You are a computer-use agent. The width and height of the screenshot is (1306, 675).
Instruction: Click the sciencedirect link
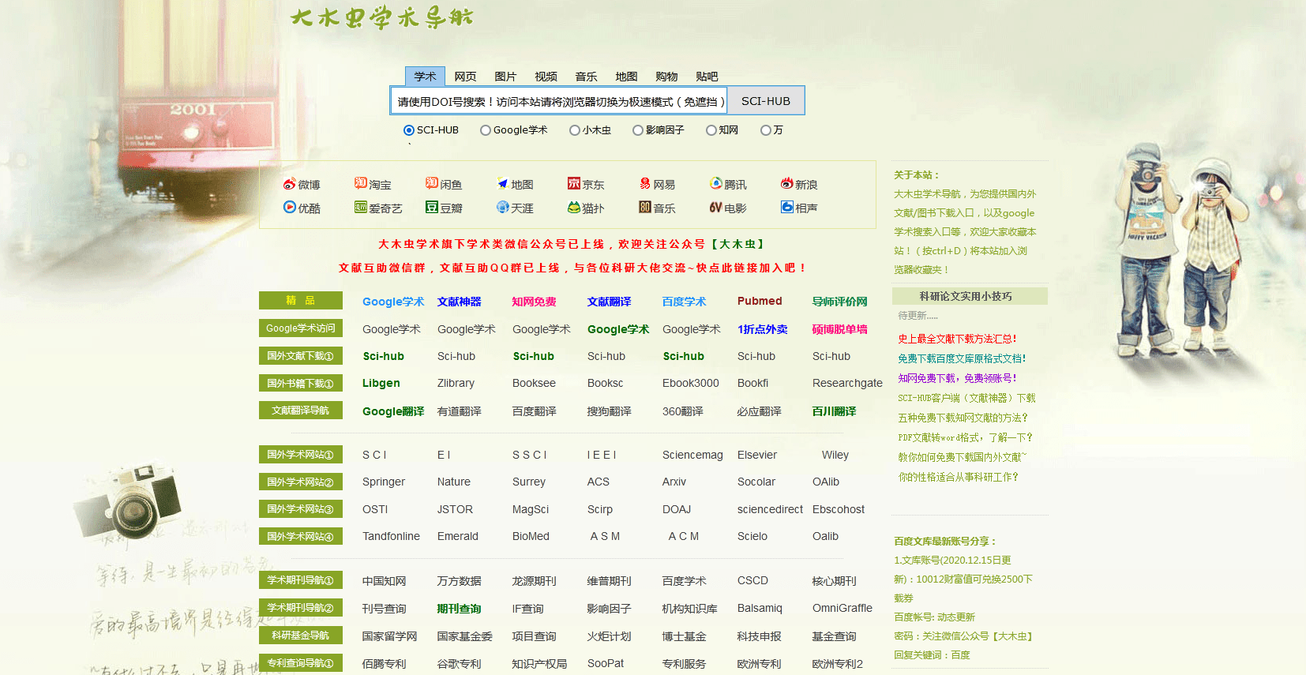[770, 509]
